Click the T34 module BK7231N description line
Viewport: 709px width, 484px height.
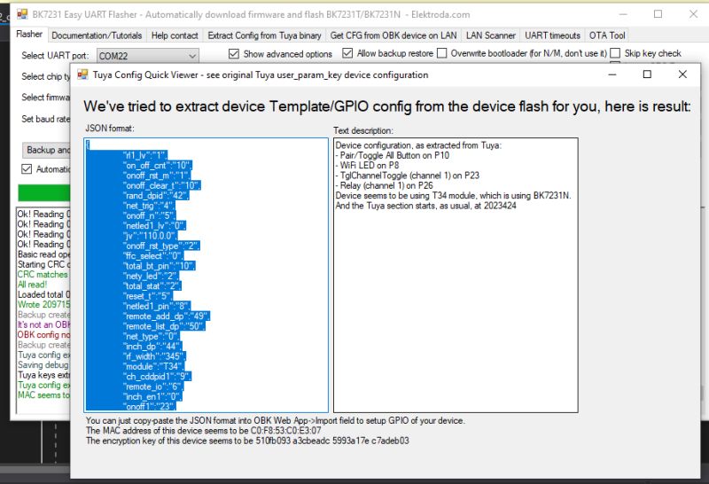tap(453, 196)
